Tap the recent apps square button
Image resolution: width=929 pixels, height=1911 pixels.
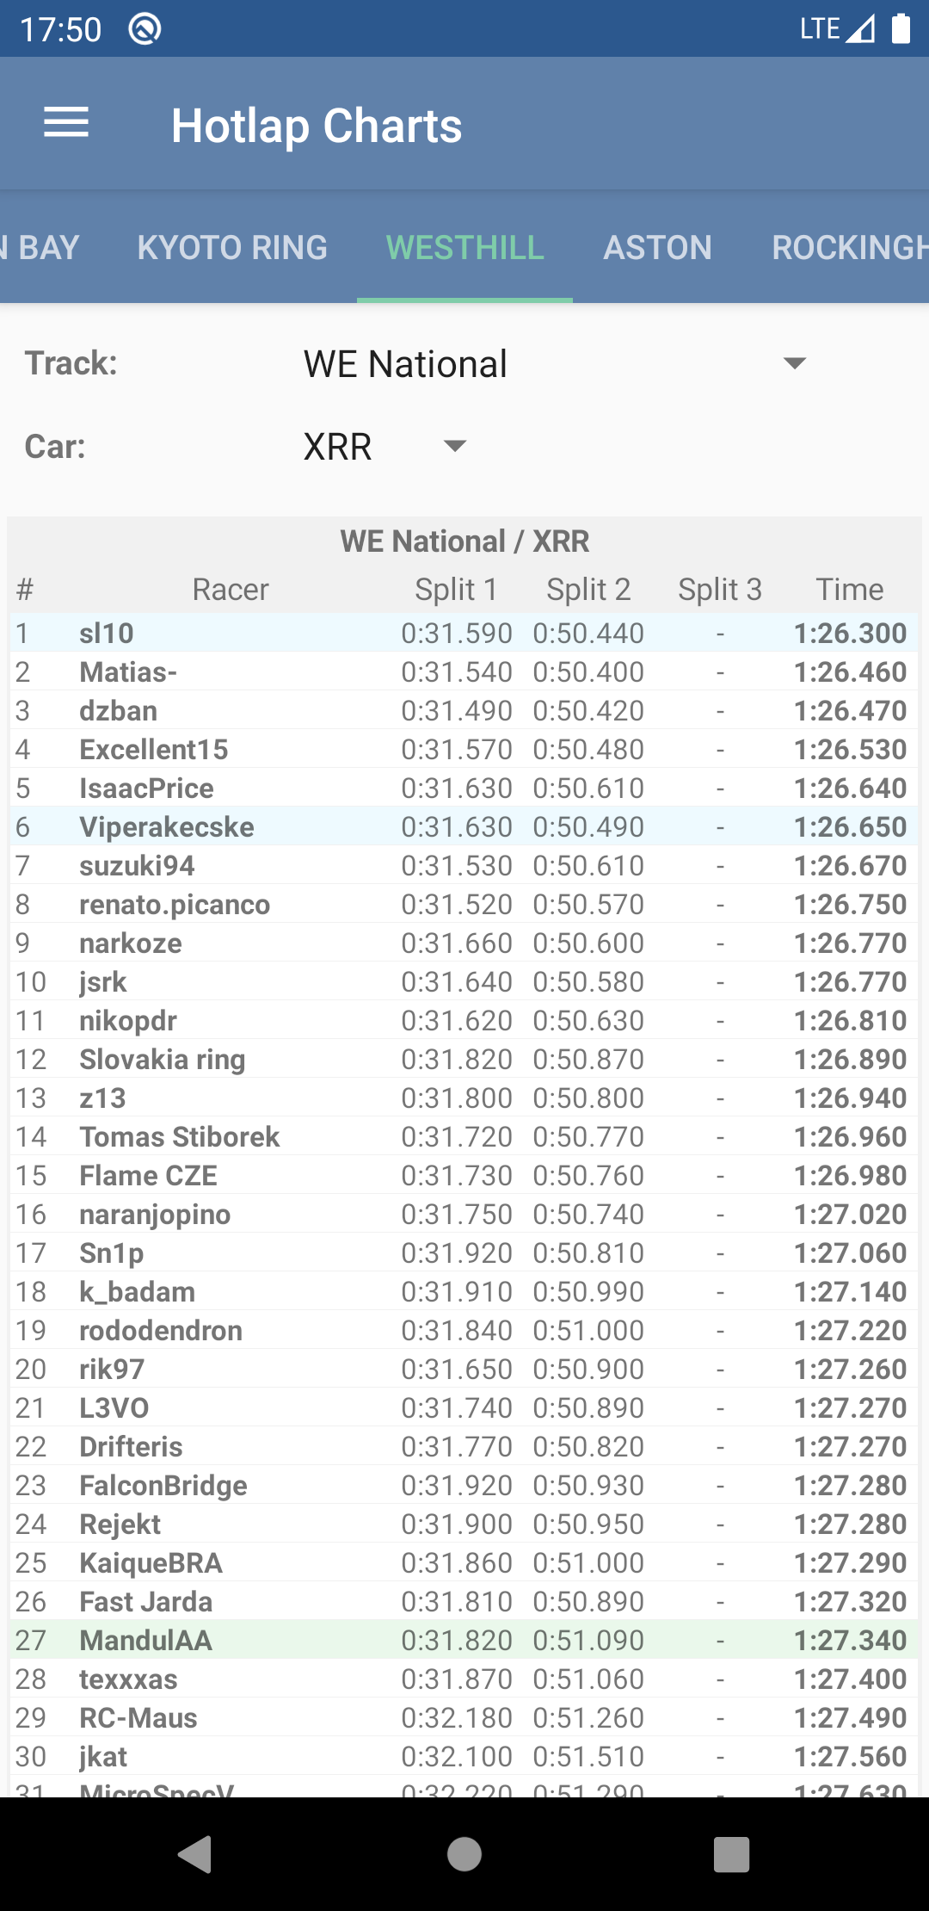click(x=731, y=1853)
